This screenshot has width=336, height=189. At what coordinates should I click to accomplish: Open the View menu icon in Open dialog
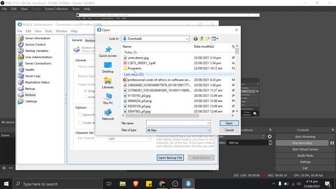[215, 39]
